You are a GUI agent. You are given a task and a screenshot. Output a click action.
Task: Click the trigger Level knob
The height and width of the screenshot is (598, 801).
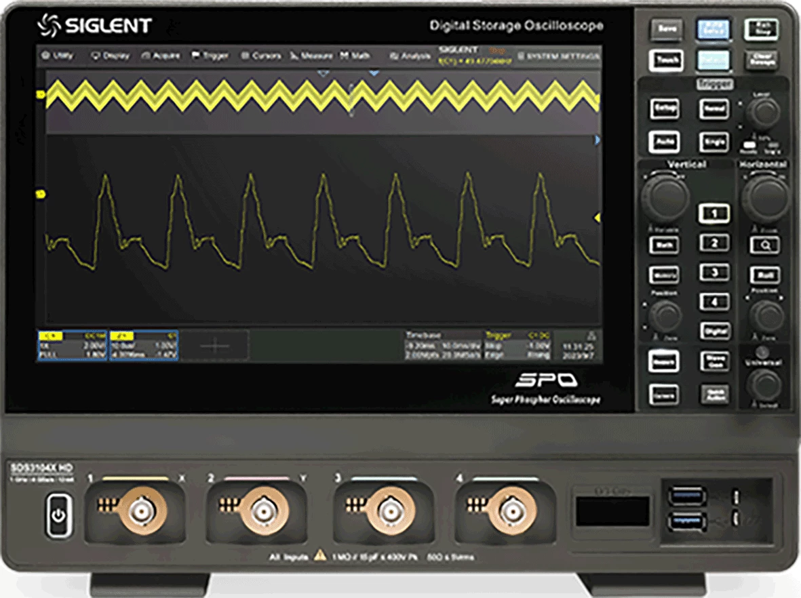coord(764,113)
